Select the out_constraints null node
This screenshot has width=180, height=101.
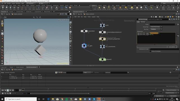[102, 46]
